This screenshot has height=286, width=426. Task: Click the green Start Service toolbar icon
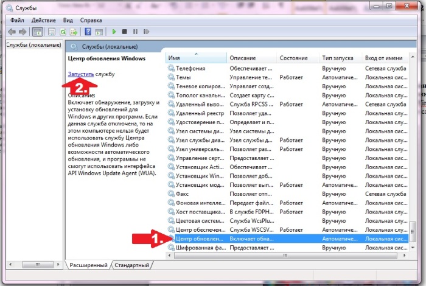(113, 32)
